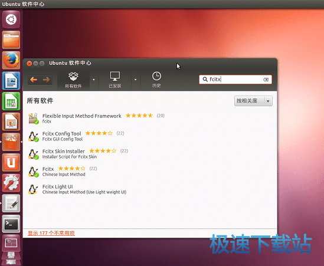Clear the search field with the erase icon
This screenshot has width=324, height=266.
click(x=266, y=80)
